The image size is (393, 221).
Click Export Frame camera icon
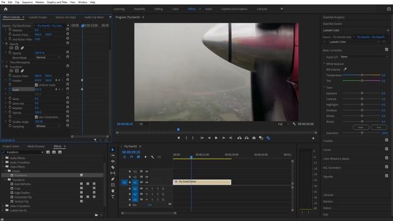254,138
